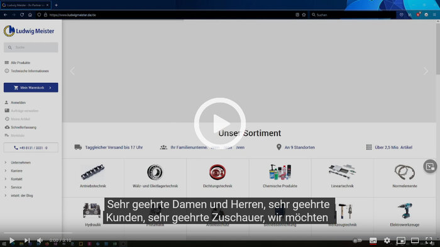Switch to miniplayer mode
The image size is (440, 247).
401,241
